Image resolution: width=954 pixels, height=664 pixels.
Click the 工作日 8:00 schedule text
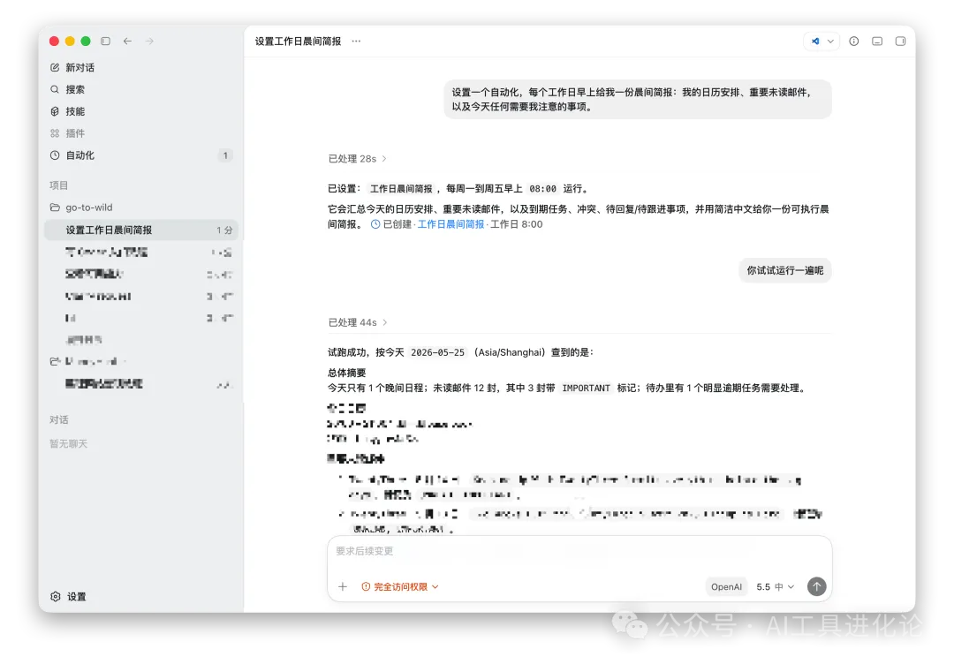[517, 224]
